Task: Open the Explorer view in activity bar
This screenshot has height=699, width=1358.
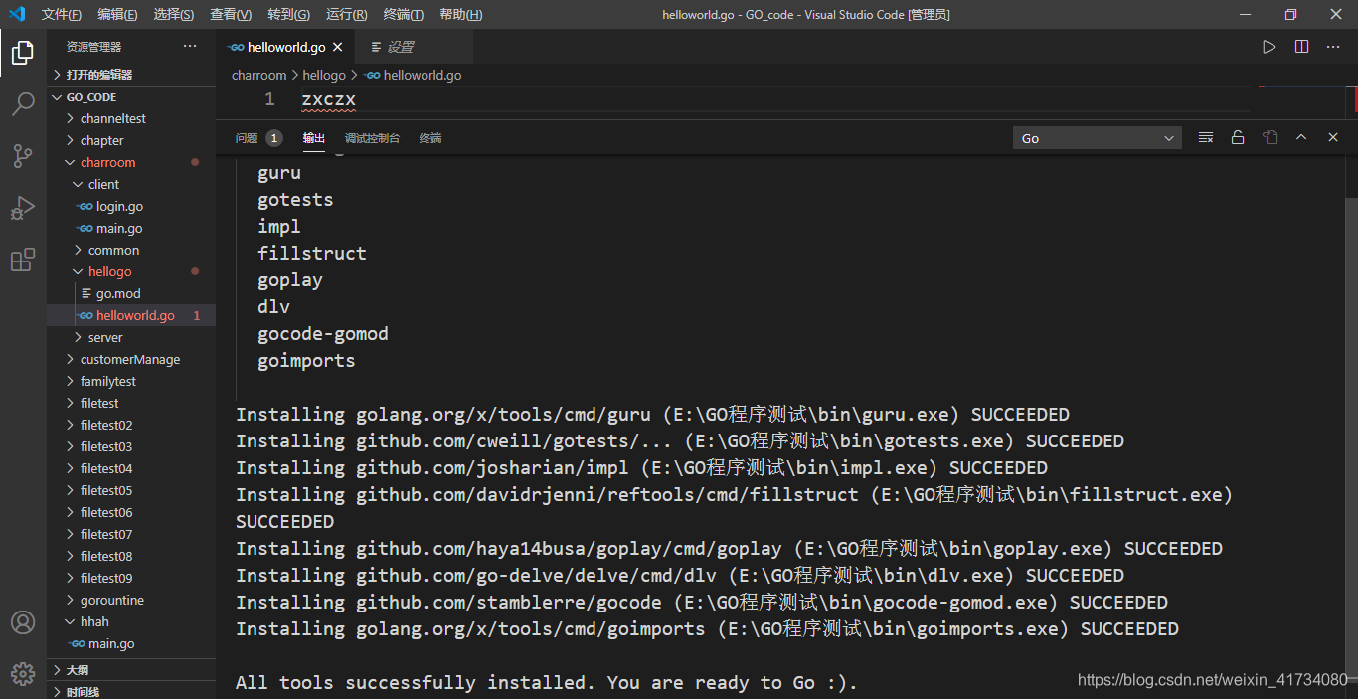Action: coord(23,53)
